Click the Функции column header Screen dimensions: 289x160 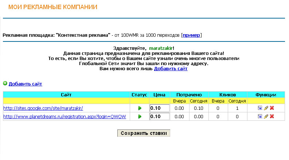click(266, 95)
